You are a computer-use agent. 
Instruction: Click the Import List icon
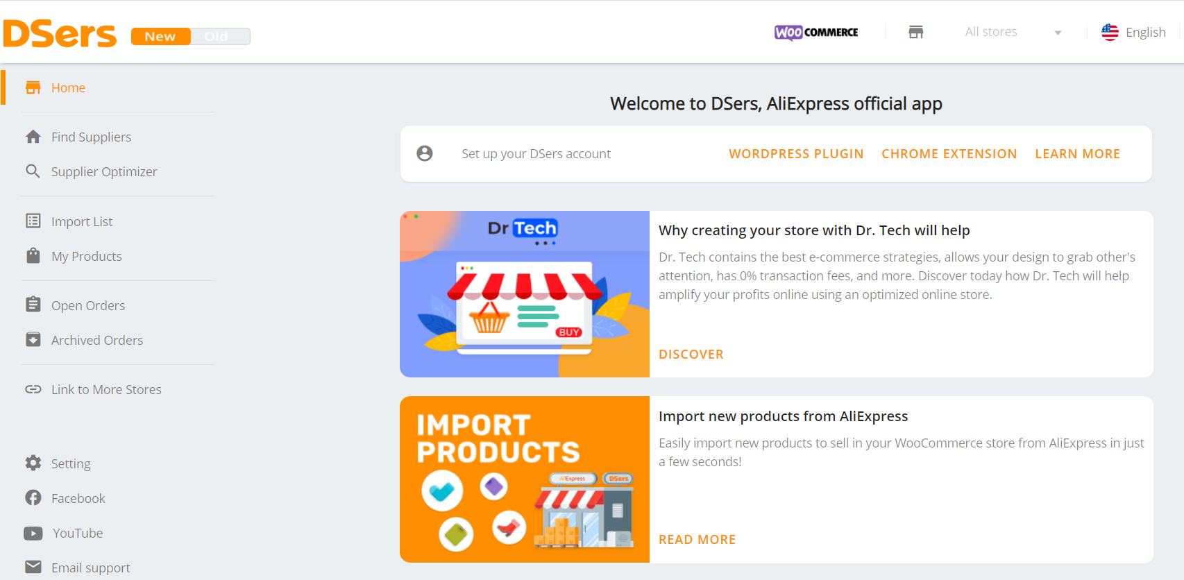[x=33, y=221]
